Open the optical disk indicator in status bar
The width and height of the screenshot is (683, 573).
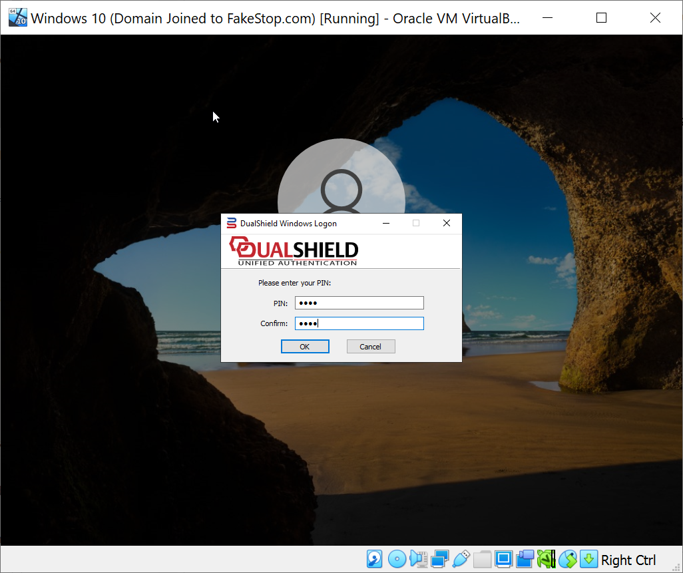397,559
